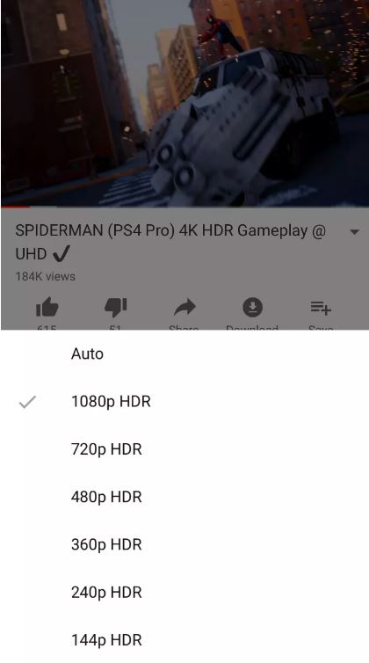The width and height of the screenshot is (369, 663).
Task: Tap the Download icon
Action: pos(252,308)
